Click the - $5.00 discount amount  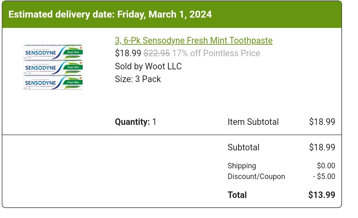324,177
